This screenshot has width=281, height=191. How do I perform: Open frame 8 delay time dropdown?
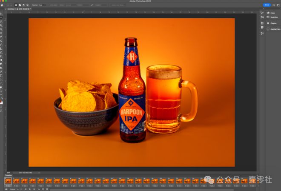click(65, 186)
